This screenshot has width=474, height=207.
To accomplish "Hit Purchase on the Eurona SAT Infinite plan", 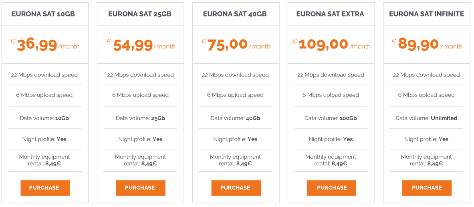I will [x=427, y=188].
